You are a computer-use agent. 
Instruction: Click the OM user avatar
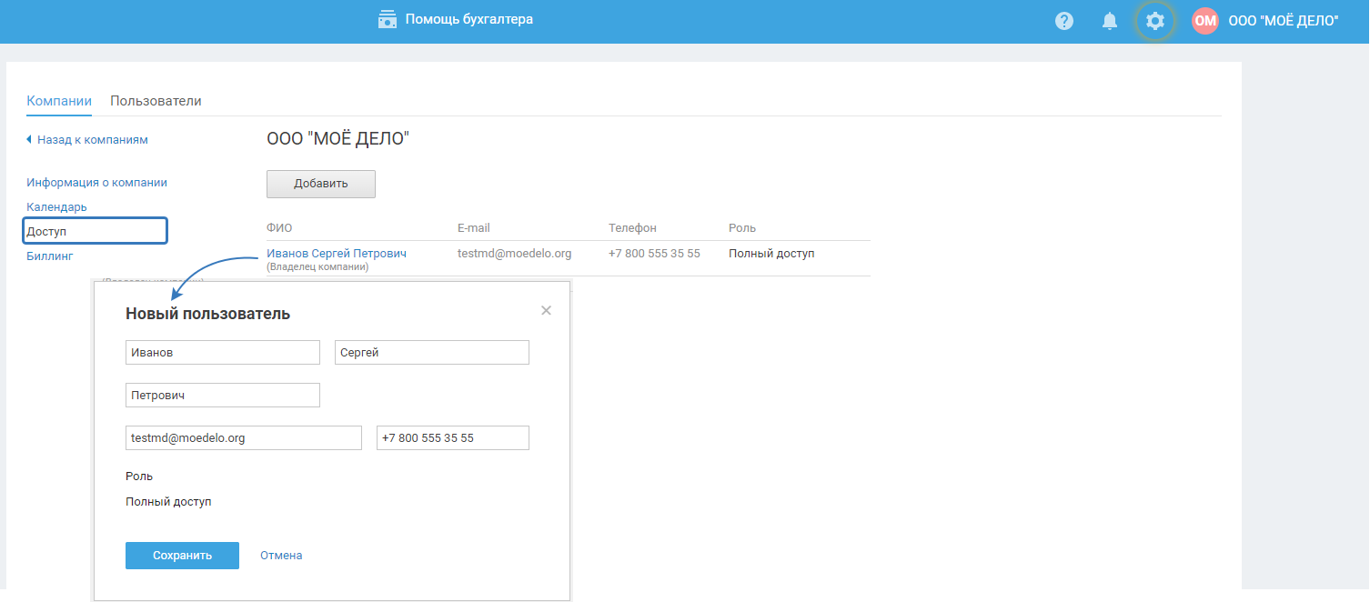point(1204,21)
